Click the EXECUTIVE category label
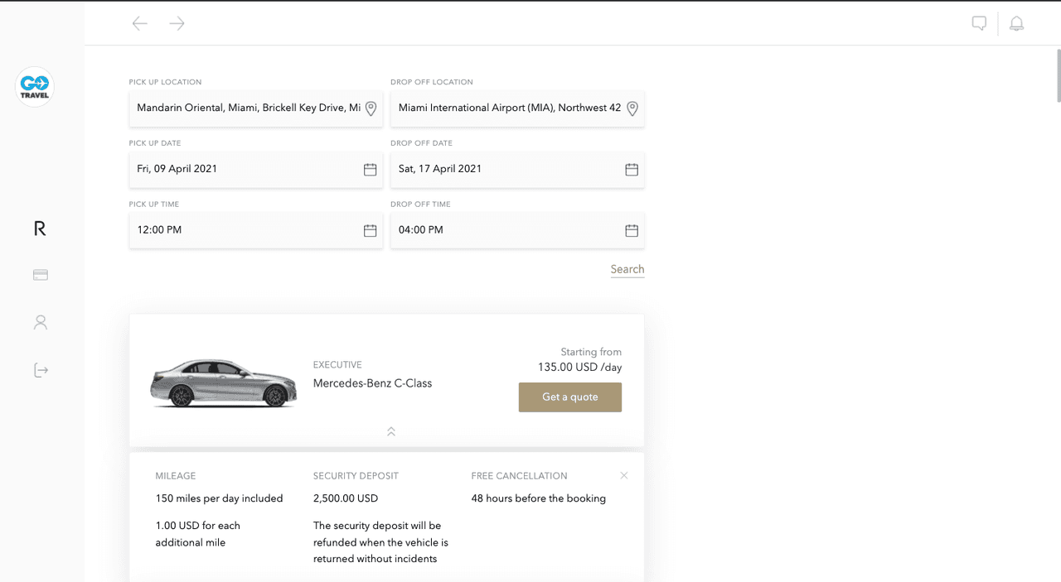Viewport: 1061px width, 582px height. [x=337, y=365]
